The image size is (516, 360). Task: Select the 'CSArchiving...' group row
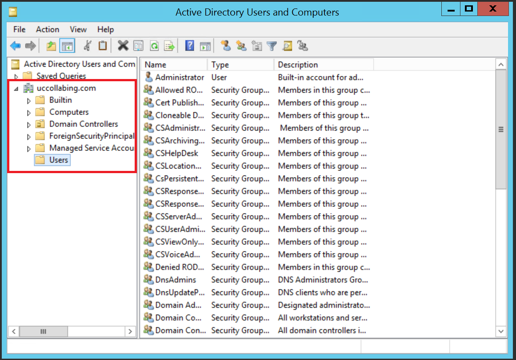[257, 141]
